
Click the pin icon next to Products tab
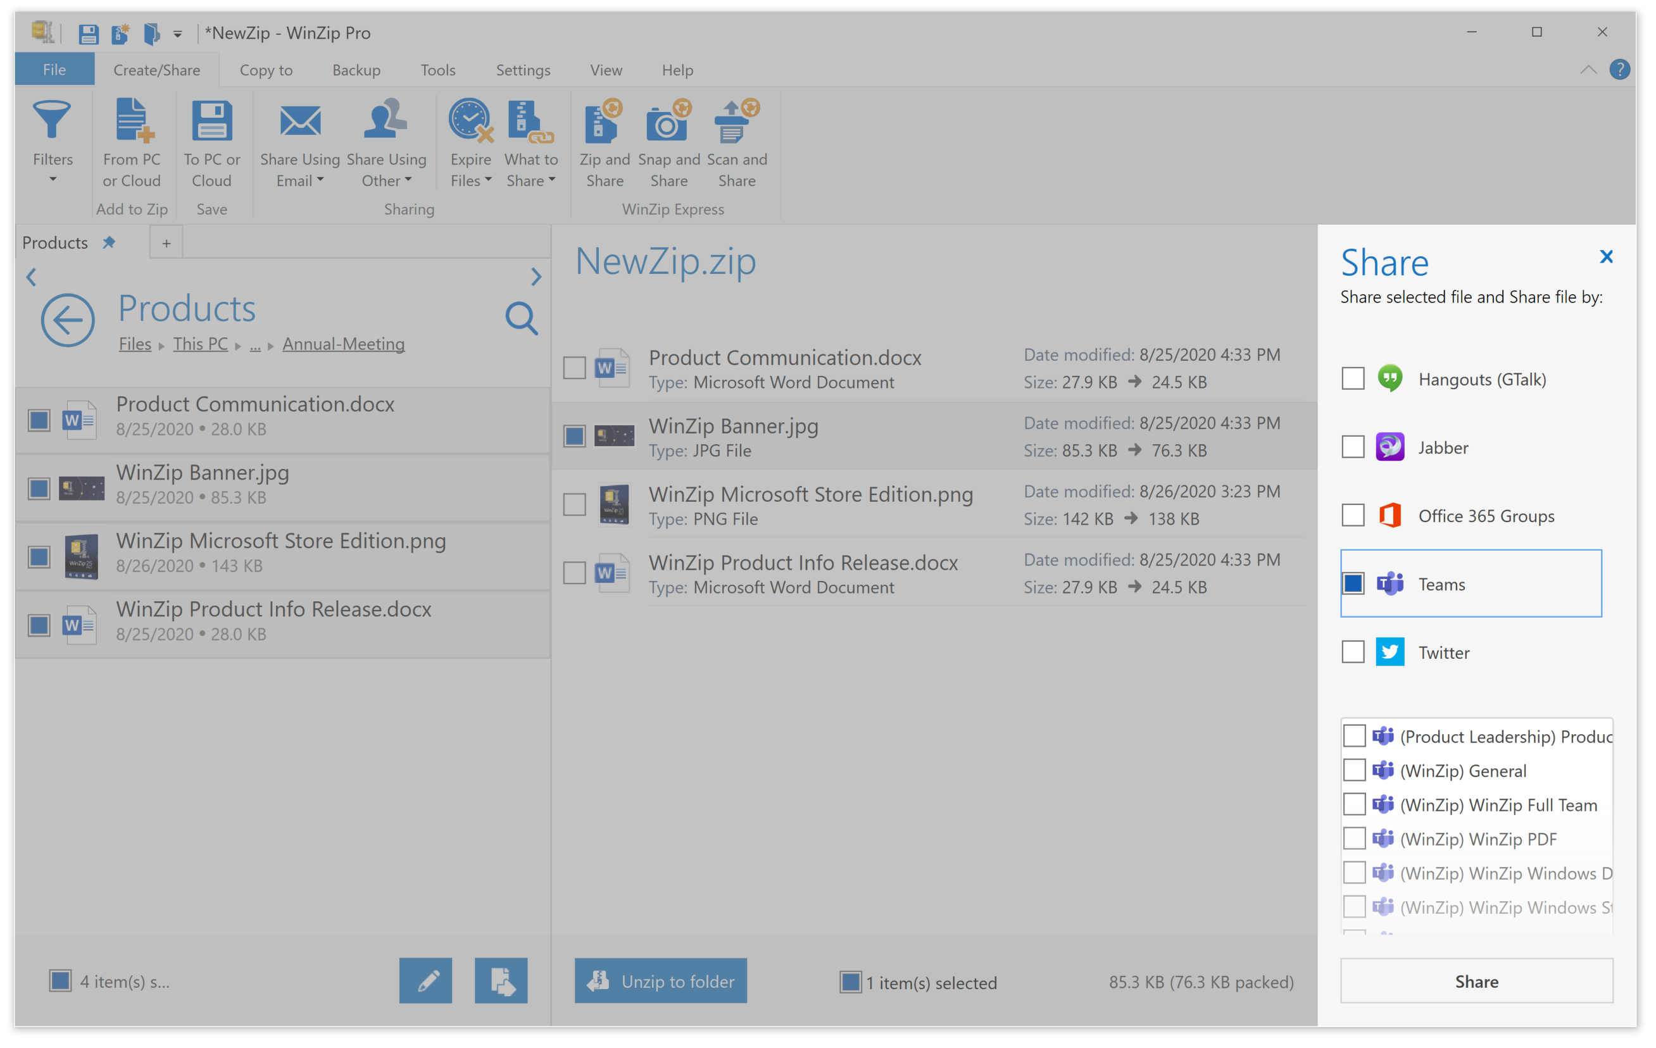pos(109,242)
